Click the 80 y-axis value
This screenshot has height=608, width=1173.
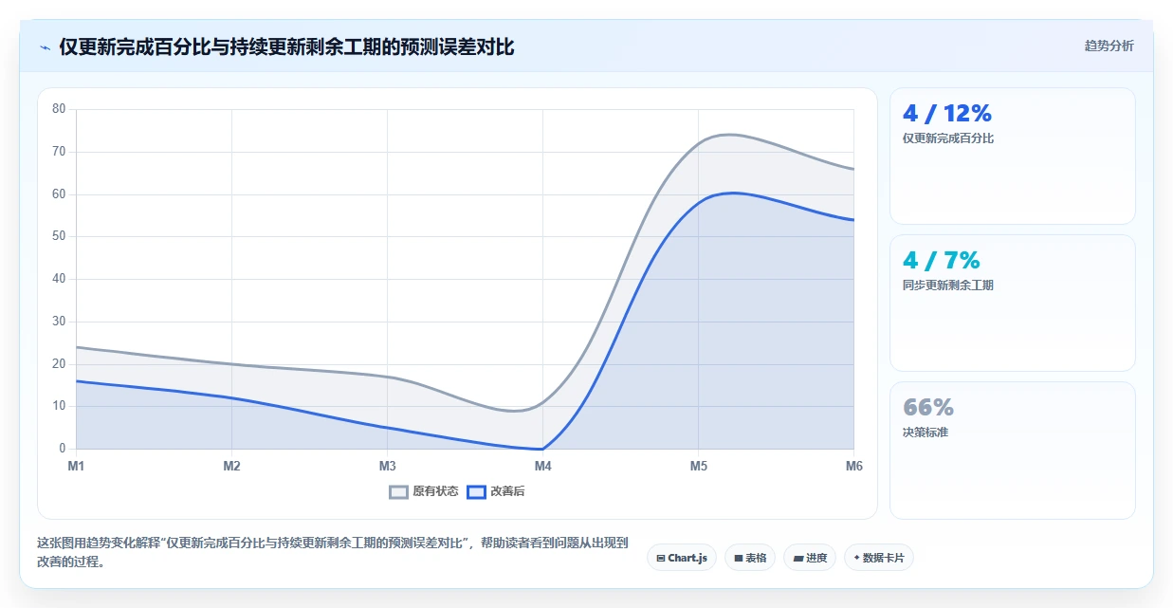pyautogui.click(x=59, y=109)
